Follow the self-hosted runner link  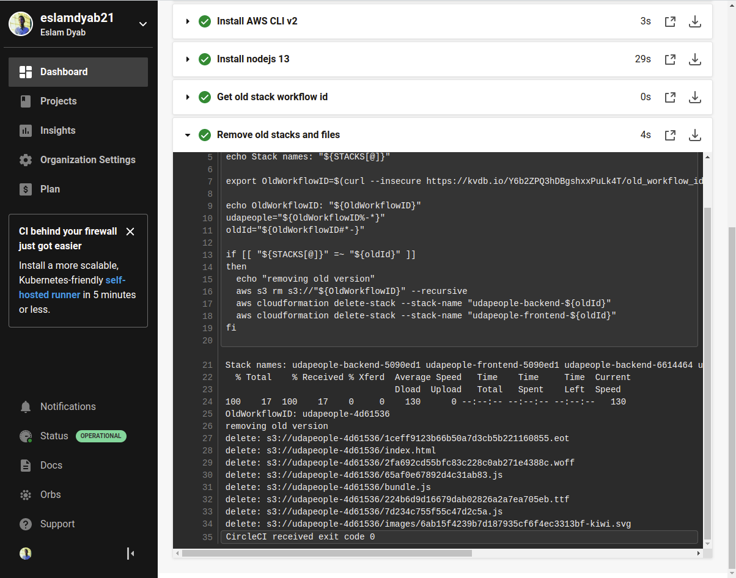tap(72, 287)
